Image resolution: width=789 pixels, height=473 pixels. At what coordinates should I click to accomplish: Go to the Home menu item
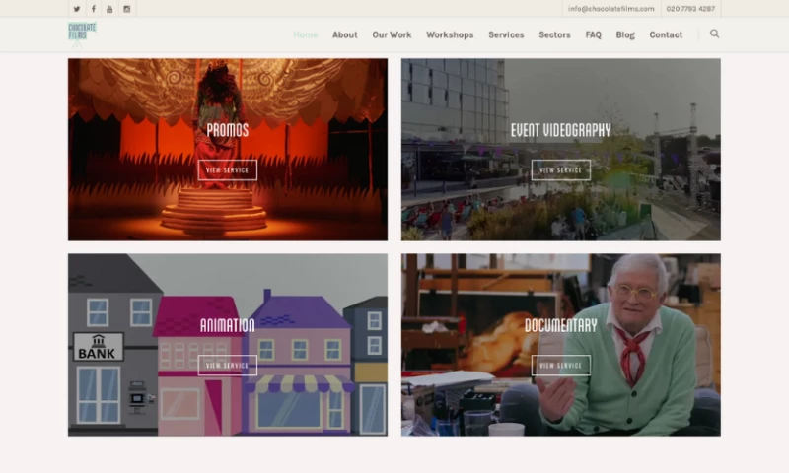click(305, 34)
